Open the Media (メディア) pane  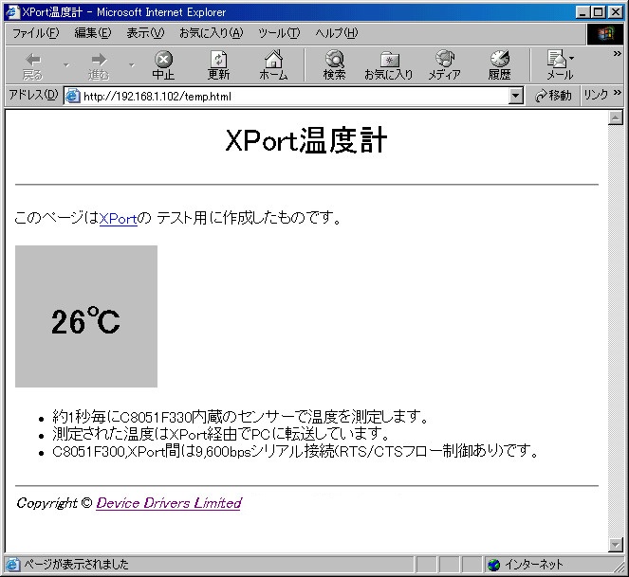click(444, 66)
